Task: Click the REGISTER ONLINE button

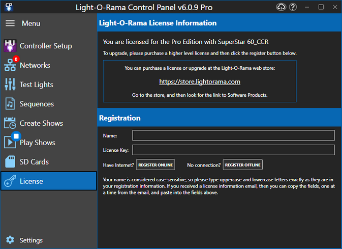Action: [156, 165]
